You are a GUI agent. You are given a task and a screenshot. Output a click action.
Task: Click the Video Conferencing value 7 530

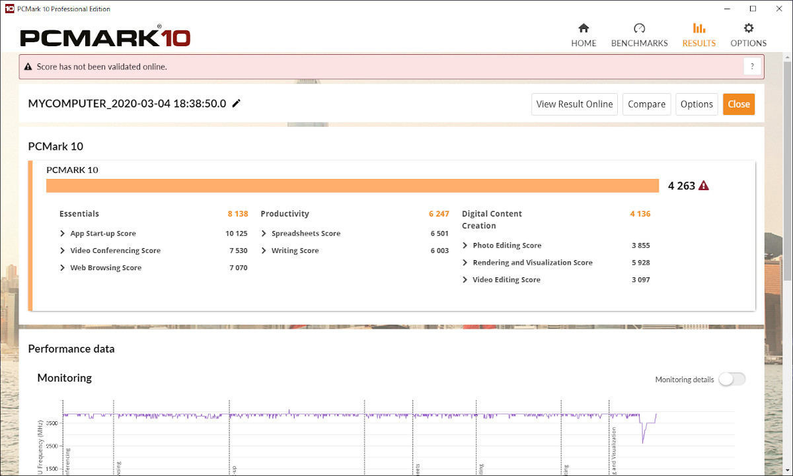(239, 251)
